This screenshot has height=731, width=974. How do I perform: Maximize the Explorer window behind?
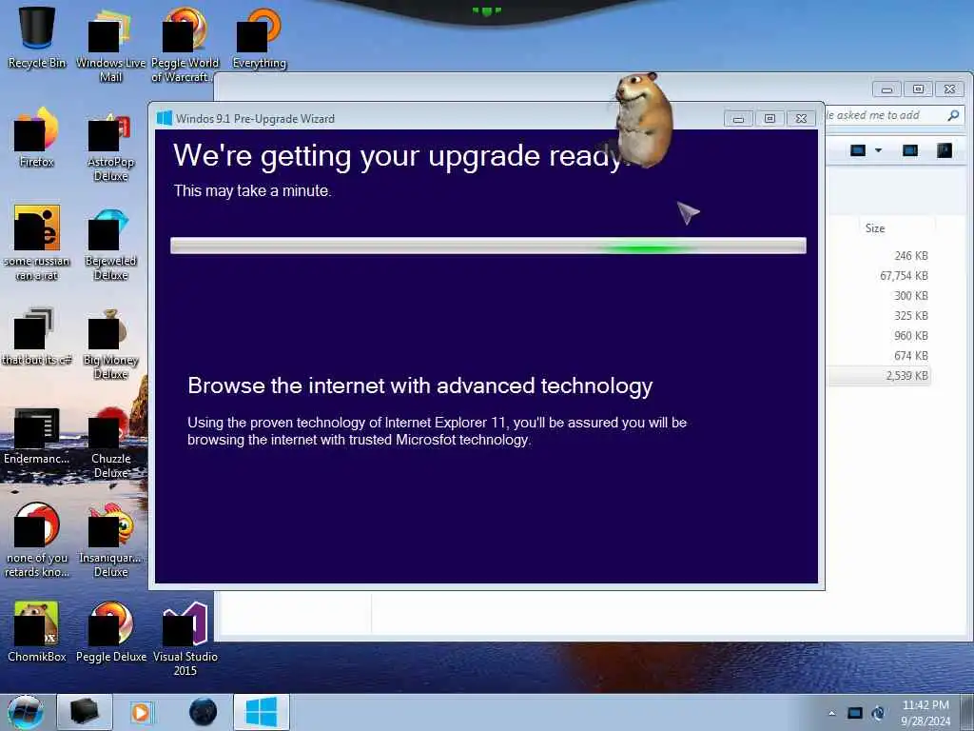918,89
